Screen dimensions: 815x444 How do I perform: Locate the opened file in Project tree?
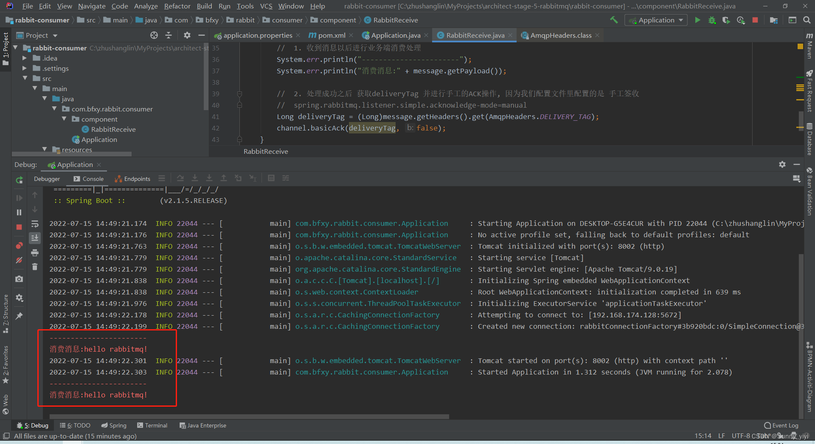154,35
